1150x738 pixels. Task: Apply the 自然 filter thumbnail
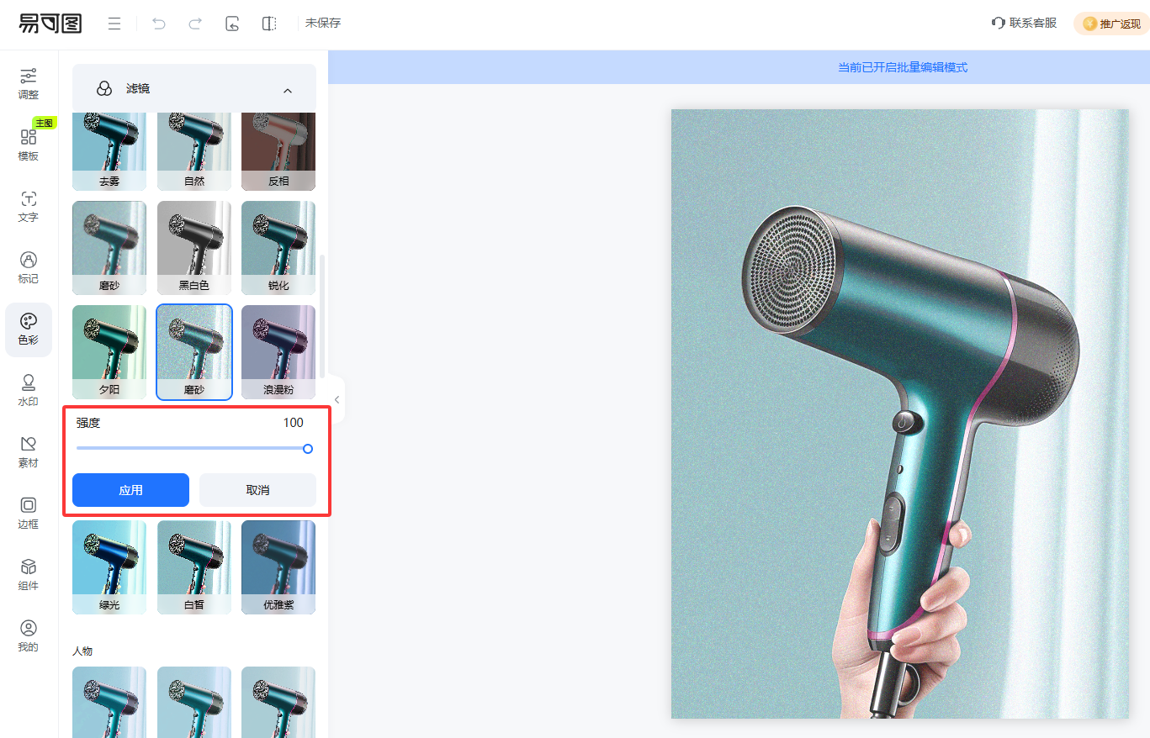click(x=194, y=151)
